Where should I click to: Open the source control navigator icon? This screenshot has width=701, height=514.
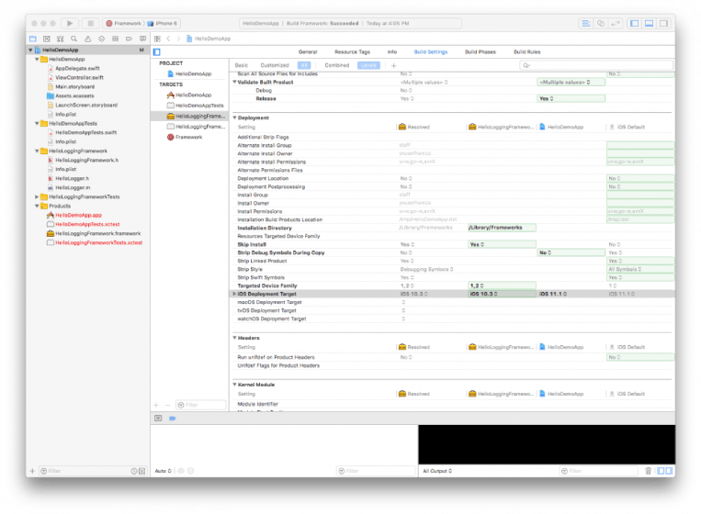47,39
